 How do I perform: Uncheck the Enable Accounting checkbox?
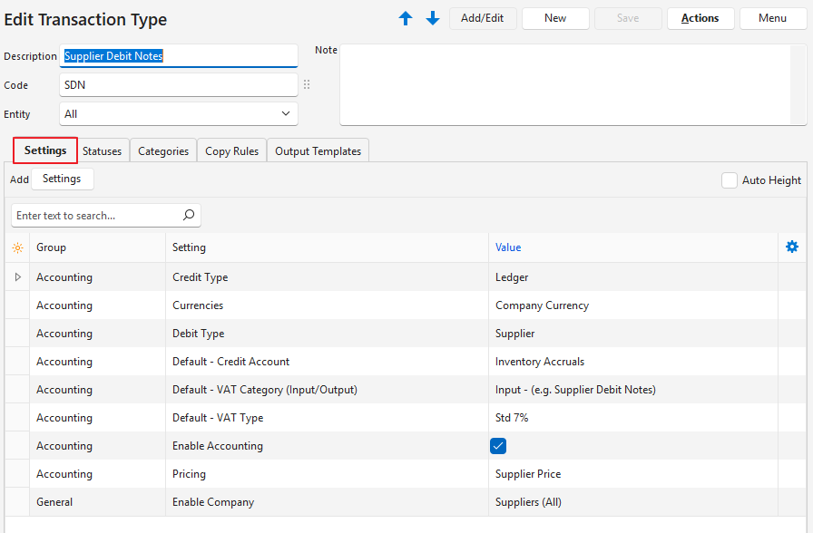pyautogui.click(x=497, y=446)
